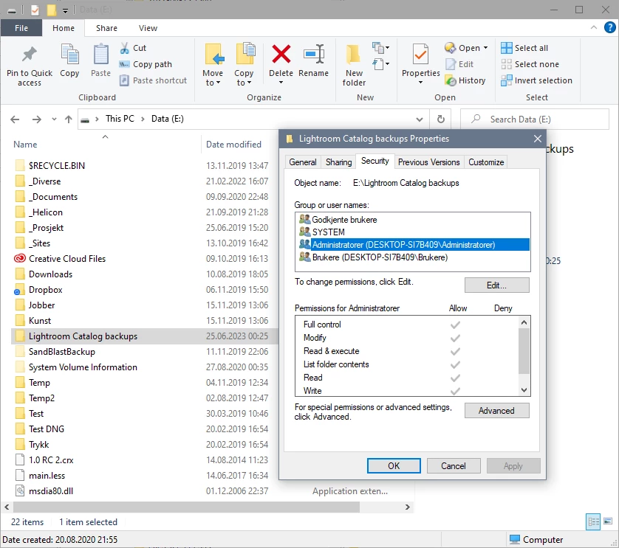Open the File menu
Viewport: 619px width, 548px height.
coord(21,28)
